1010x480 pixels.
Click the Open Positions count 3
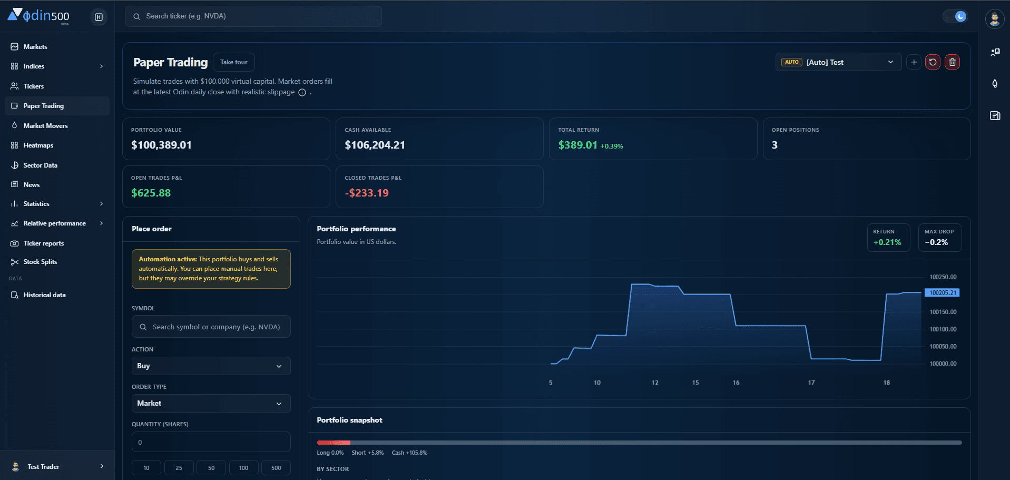click(774, 145)
